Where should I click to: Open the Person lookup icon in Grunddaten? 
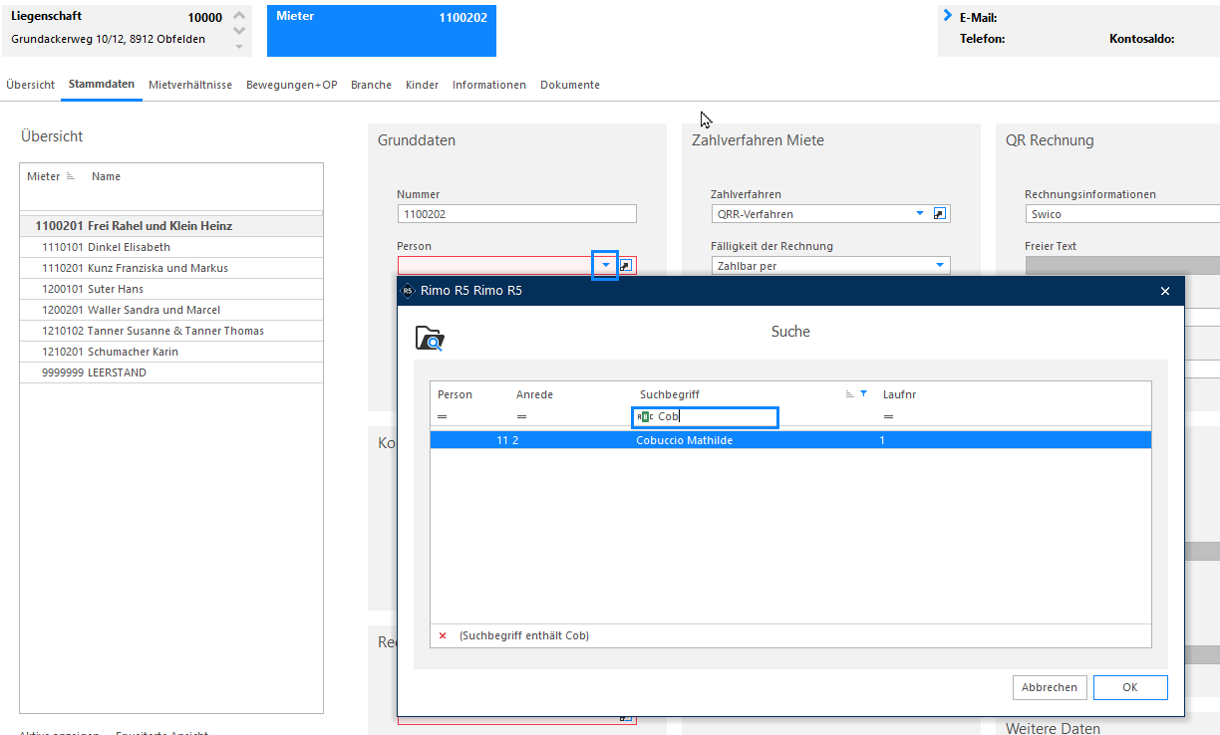click(626, 266)
